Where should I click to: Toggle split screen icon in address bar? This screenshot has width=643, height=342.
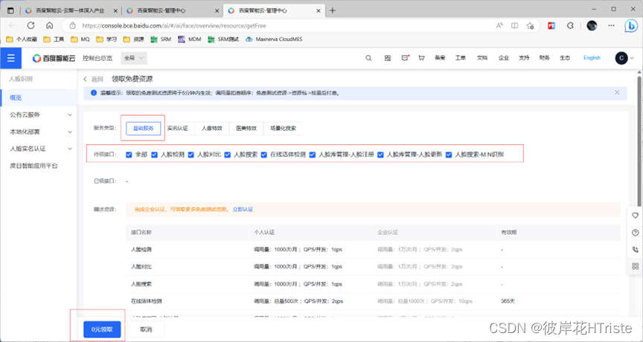click(515, 25)
